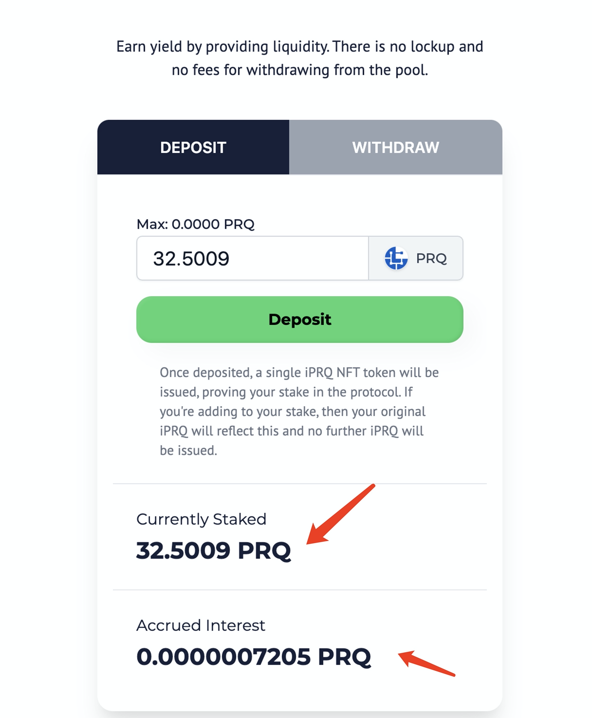Viewport: 592px width, 718px height.
Task: Click the final "be issued." text line
Action: tap(188, 451)
